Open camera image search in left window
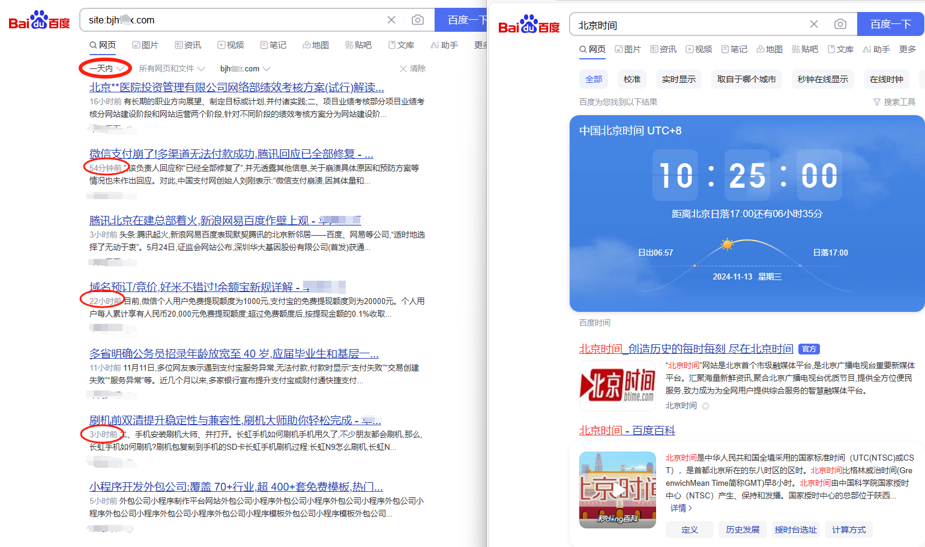Image resolution: width=925 pixels, height=547 pixels. pos(418,20)
